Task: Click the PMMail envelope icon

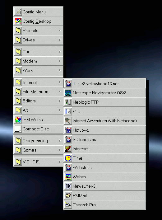Action: click(68, 195)
